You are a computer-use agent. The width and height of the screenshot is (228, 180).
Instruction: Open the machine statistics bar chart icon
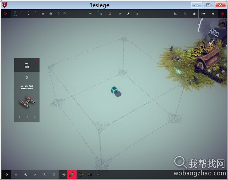(x=175, y=14)
